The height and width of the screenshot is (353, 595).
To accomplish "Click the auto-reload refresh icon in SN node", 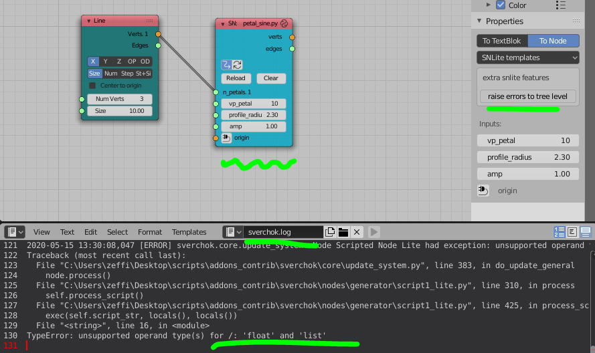I will click(x=237, y=65).
